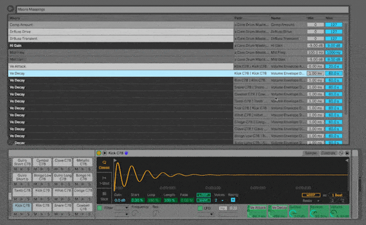
Task: Enable the LFO section toggle
Action: click(200, 208)
